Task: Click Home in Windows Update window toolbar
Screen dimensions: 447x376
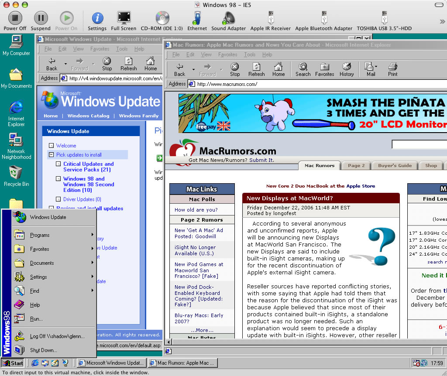Action: coord(151,64)
